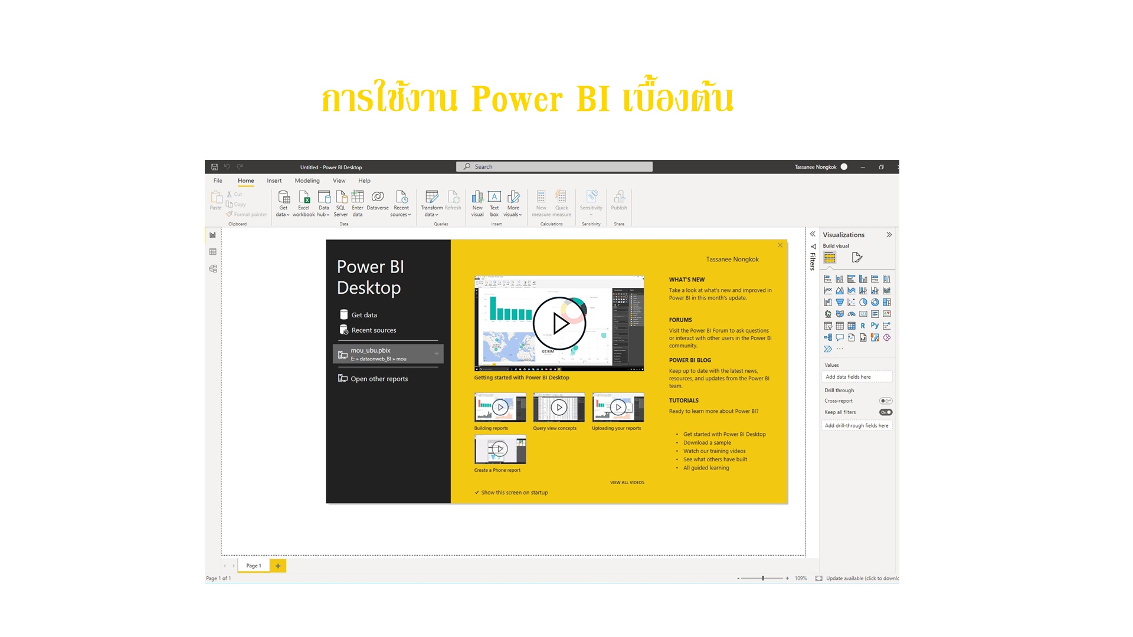Viewport: 1133px width, 637px height.
Task: Click Recent sources on splash screen
Action: (368, 330)
